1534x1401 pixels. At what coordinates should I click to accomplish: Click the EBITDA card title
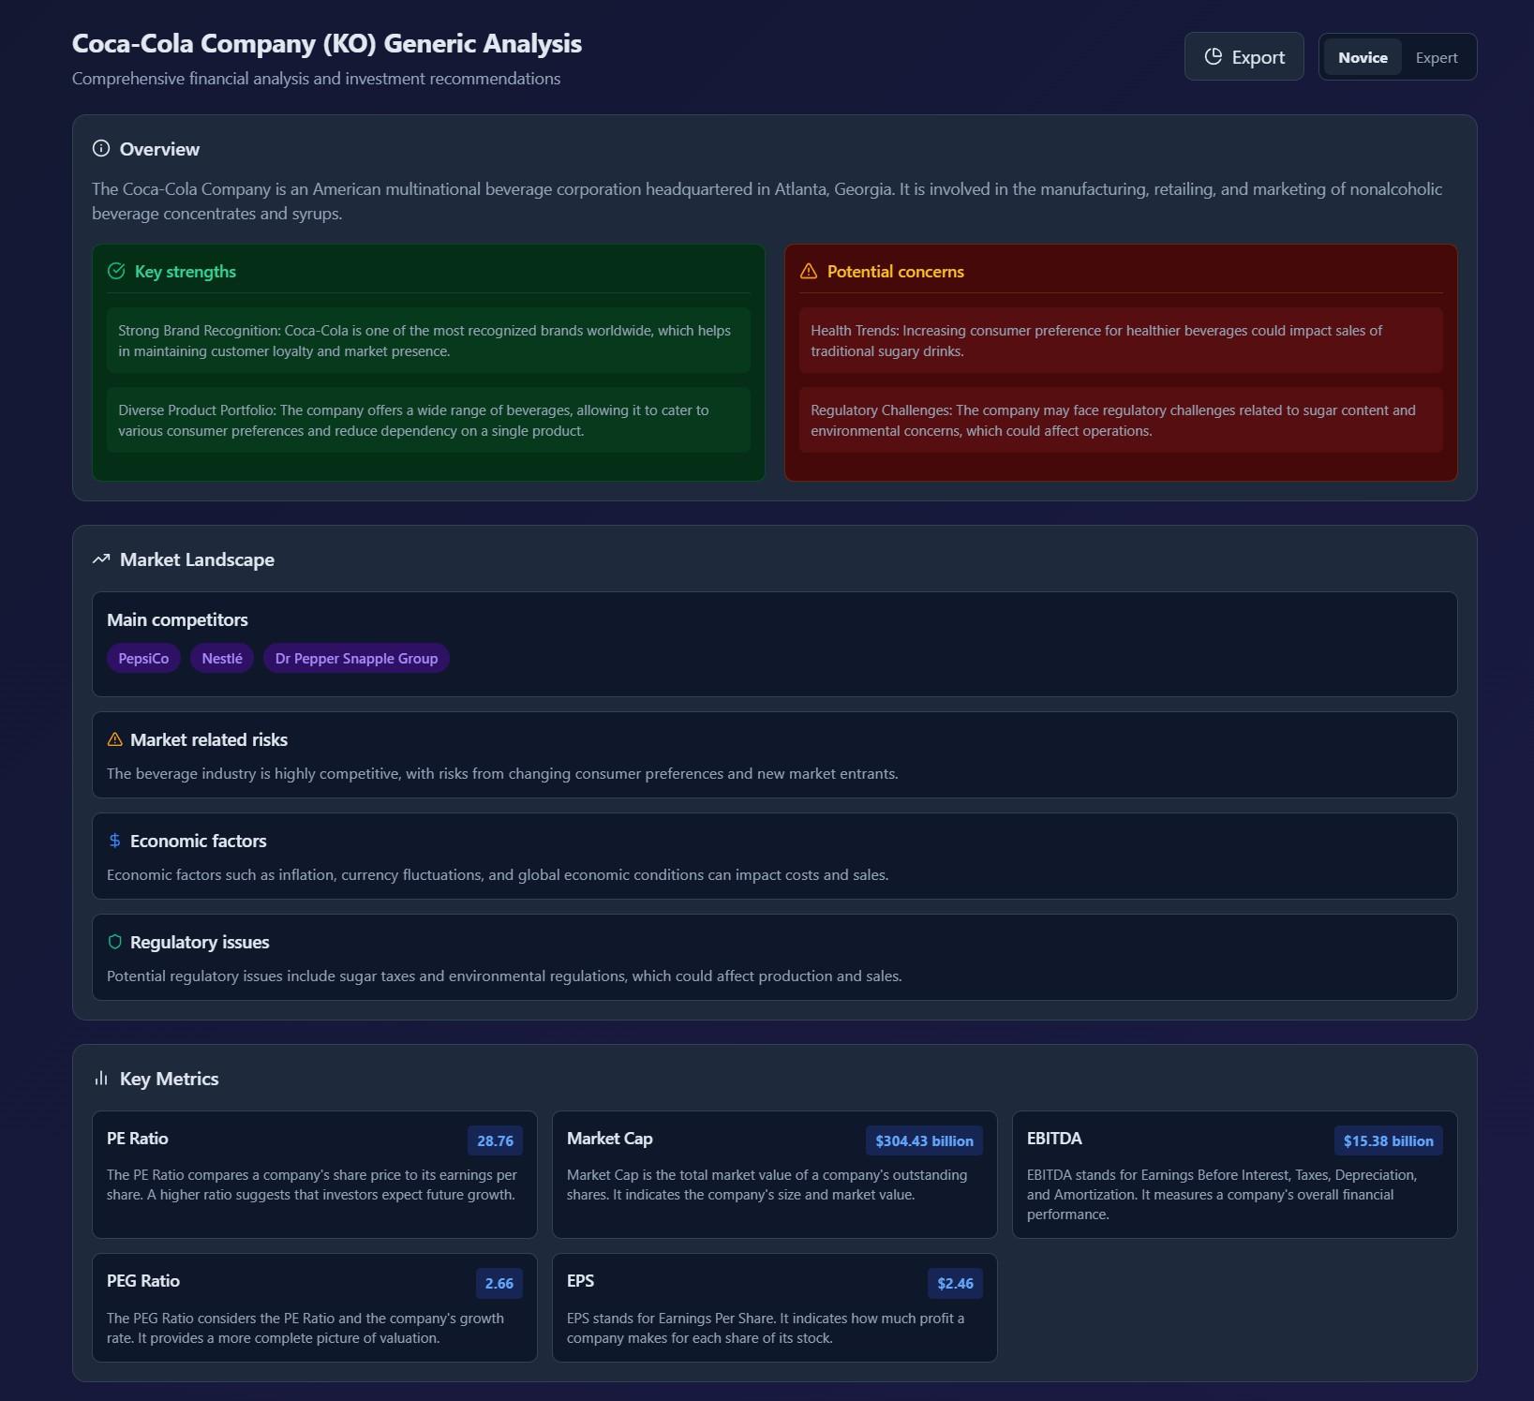point(1054,1138)
